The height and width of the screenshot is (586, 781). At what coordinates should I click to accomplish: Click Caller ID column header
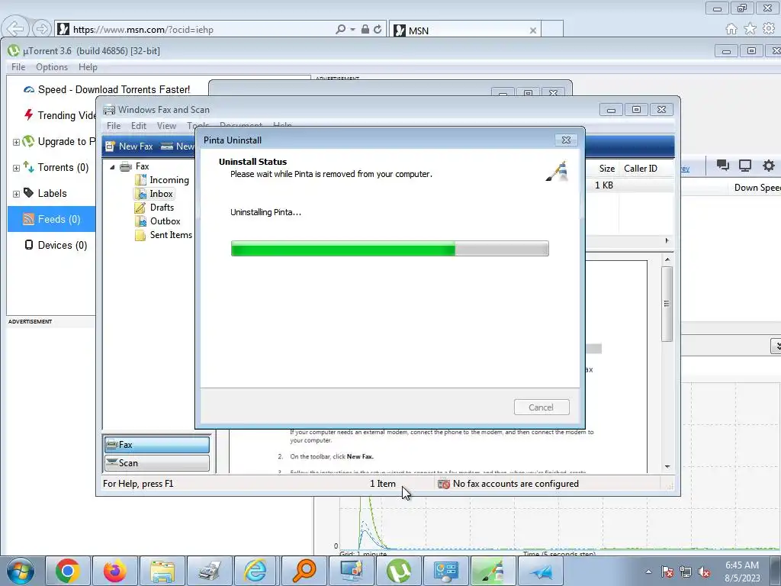pos(641,169)
